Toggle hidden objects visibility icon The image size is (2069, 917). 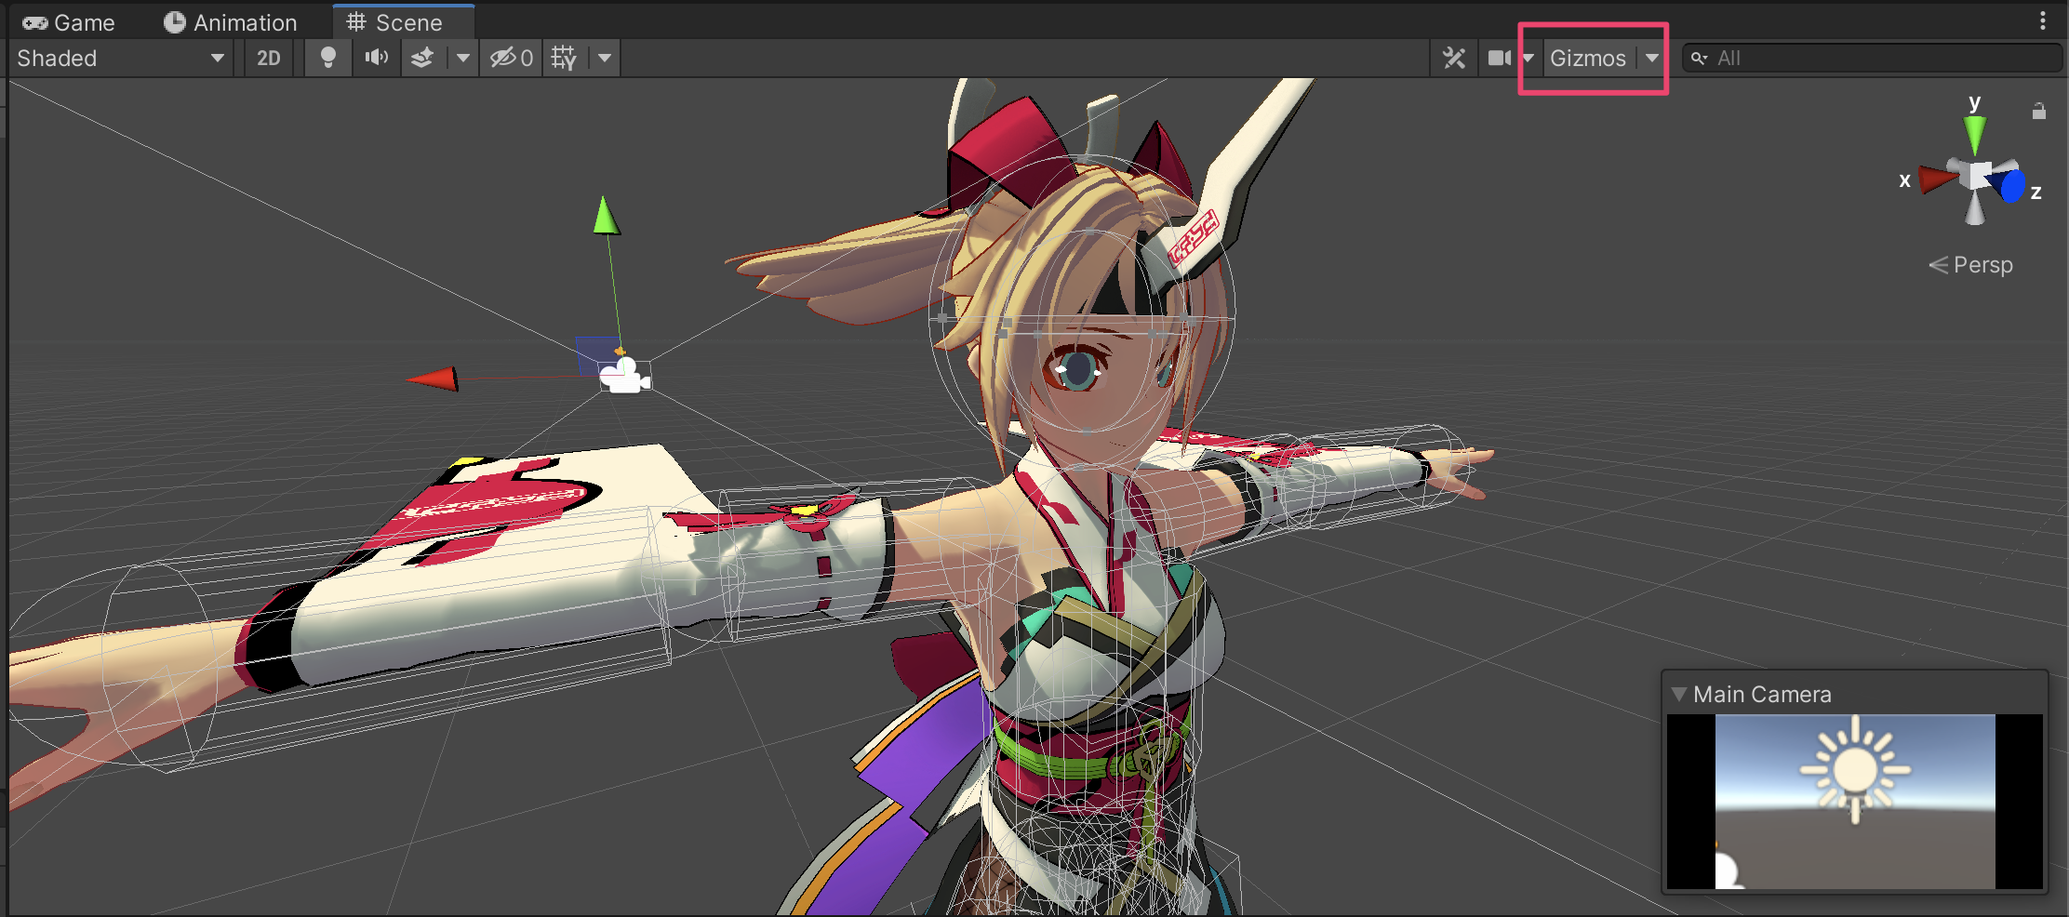(x=512, y=58)
